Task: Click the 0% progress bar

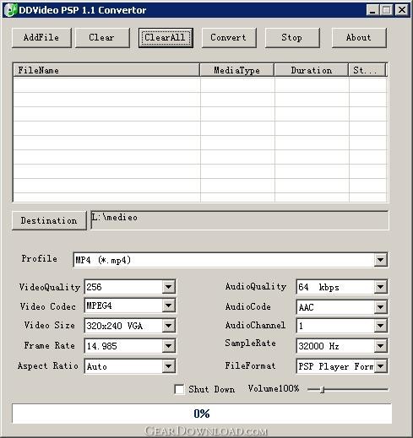Action: (x=202, y=414)
